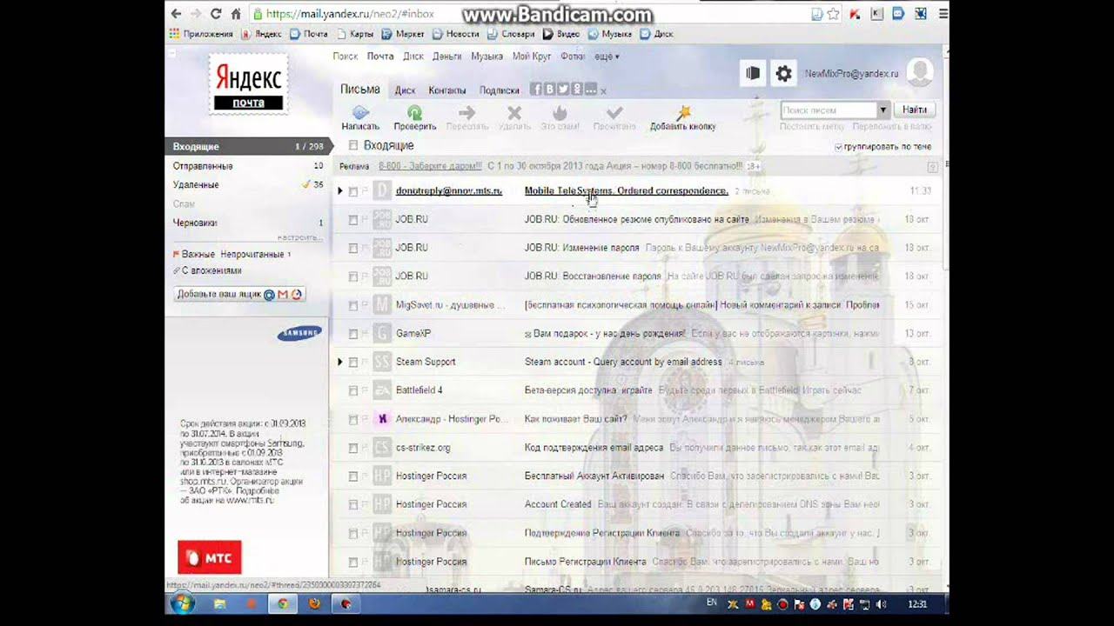Open the Mobile TeleSystems Ordered correspondence email
This screenshot has height=626, width=1114.
pyautogui.click(x=627, y=191)
